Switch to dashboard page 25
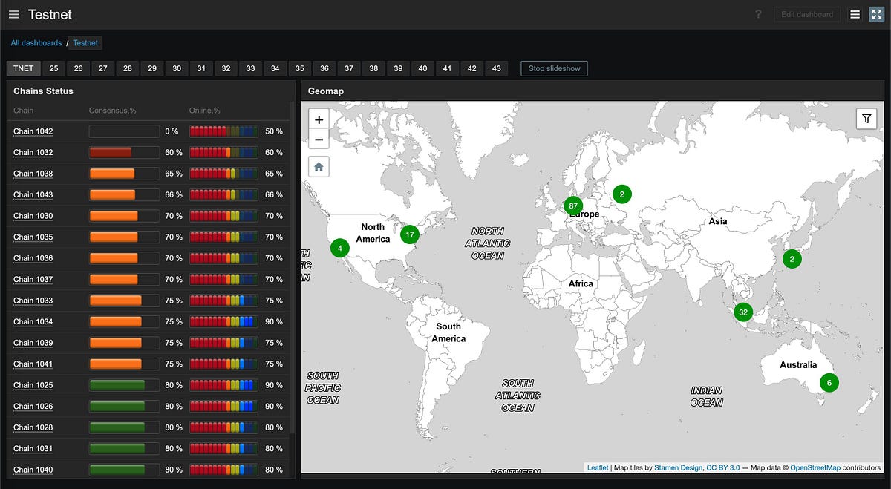The height and width of the screenshot is (489, 891). pos(54,68)
